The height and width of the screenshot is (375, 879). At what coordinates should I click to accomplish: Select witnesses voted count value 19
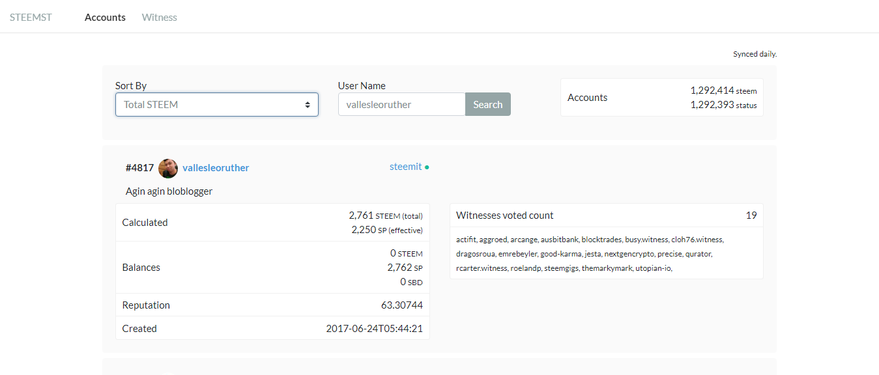click(751, 215)
